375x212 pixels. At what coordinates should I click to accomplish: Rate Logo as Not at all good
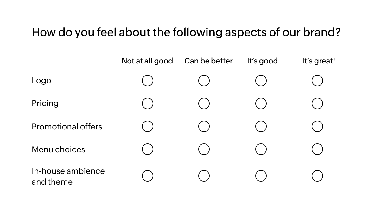(x=148, y=81)
